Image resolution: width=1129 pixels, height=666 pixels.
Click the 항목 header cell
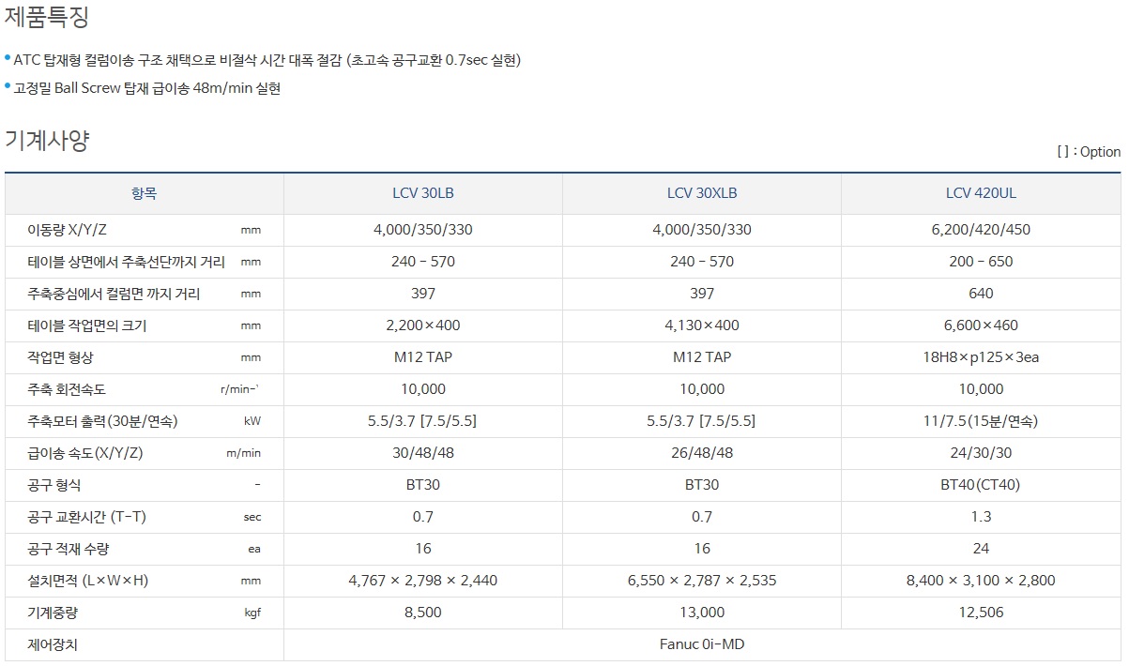point(145,194)
